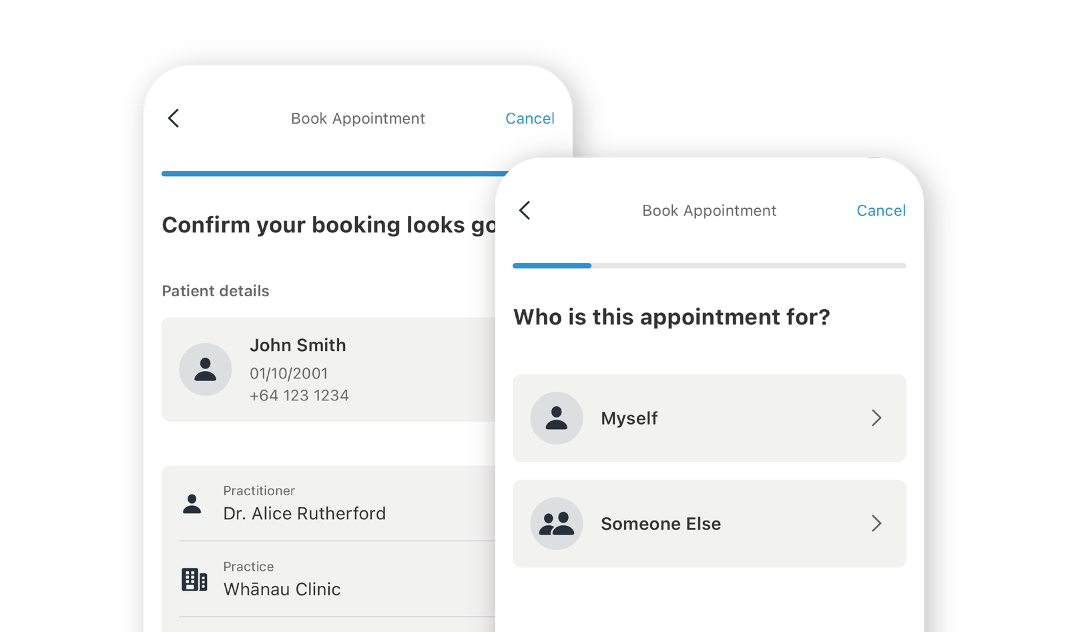Switch to the Book Appointment confirmation screen
1068x632 pixels.
coord(358,118)
